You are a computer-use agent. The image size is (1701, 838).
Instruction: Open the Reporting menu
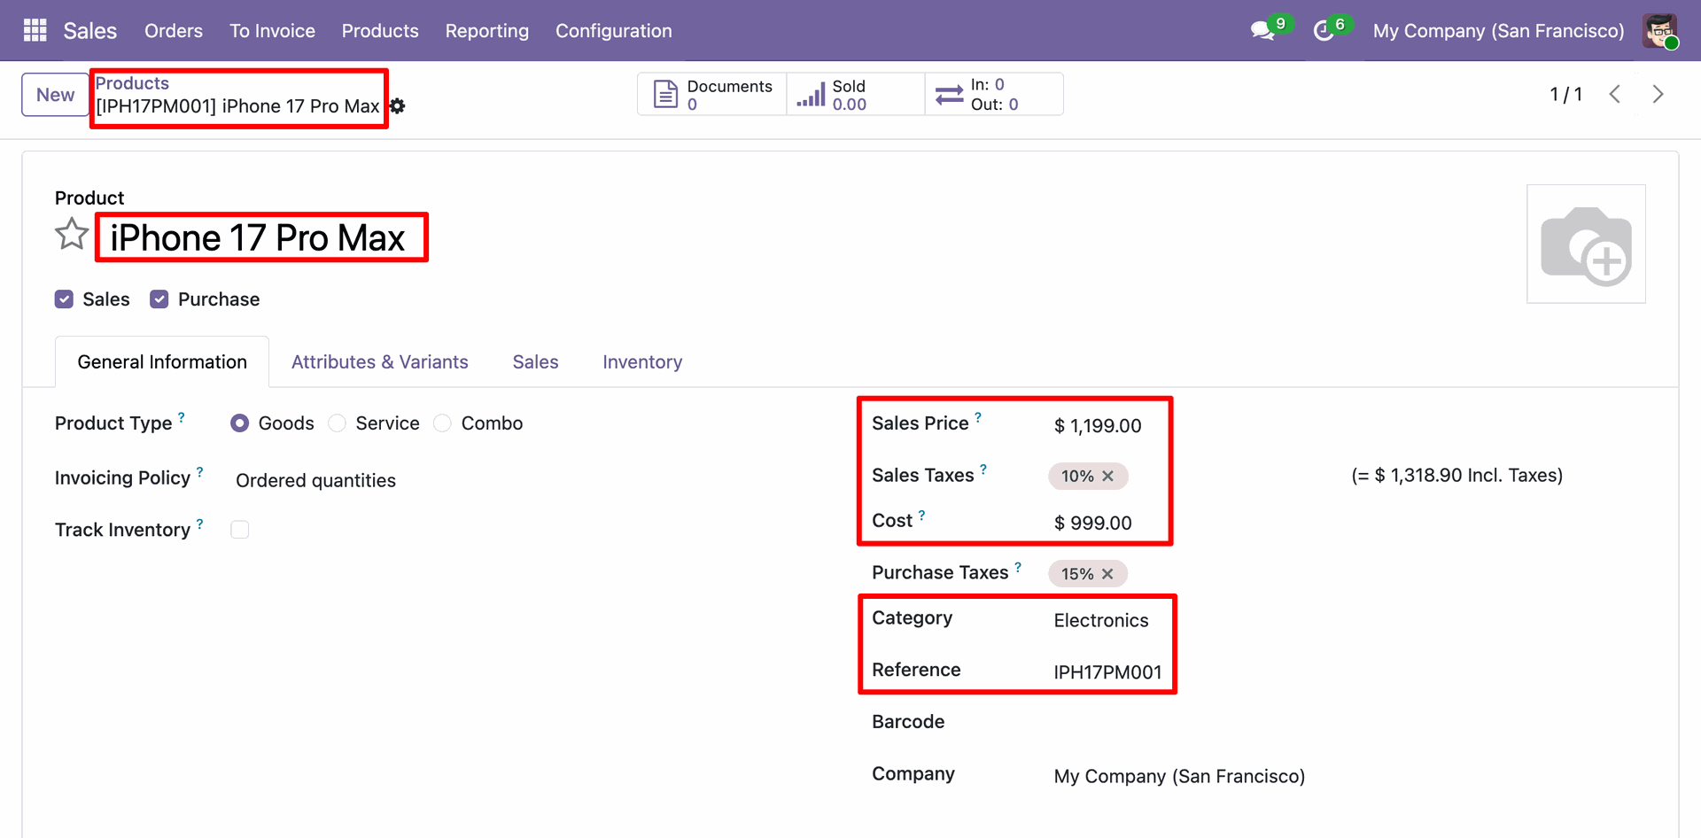487,31
